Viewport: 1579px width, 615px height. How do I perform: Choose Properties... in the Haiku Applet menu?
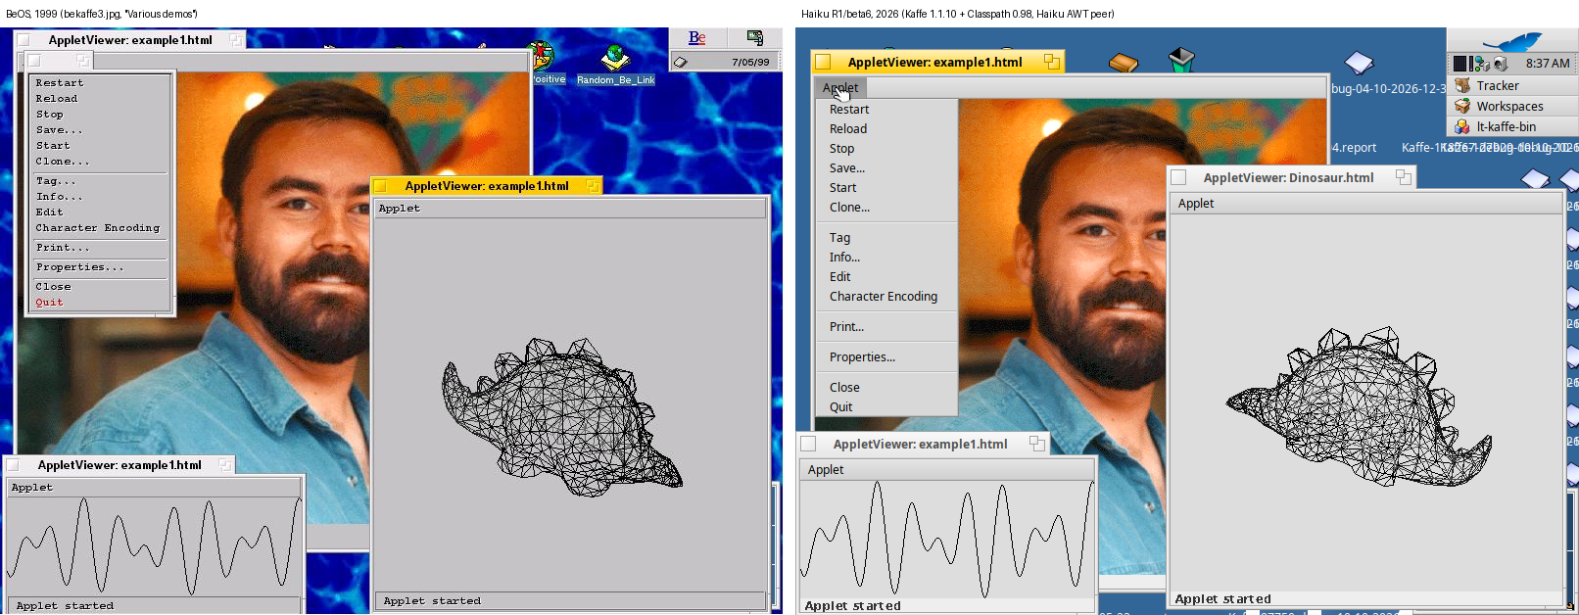click(887, 356)
